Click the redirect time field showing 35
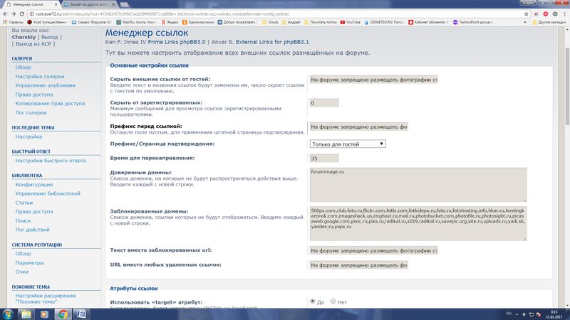 (324, 158)
